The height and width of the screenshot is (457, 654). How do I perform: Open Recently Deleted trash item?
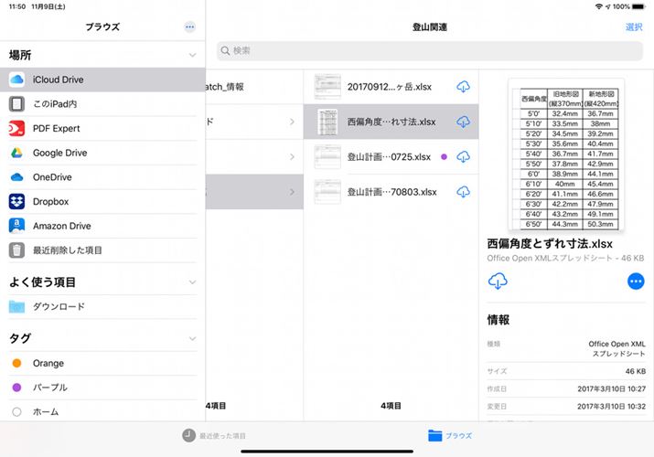click(67, 250)
